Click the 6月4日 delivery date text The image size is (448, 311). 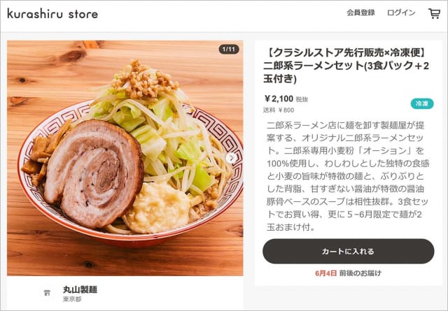click(325, 273)
